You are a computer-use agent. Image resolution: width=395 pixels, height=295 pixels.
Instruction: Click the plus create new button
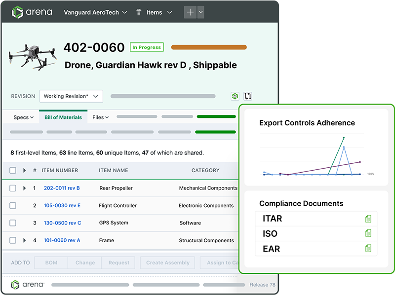click(190, 12)
